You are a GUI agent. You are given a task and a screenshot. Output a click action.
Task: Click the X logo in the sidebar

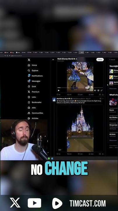click(x=29, y=60)
